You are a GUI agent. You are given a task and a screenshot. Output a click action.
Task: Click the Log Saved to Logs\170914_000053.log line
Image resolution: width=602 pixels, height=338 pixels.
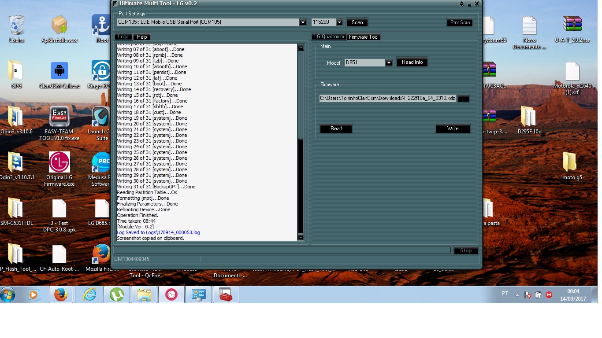point(158,232)
